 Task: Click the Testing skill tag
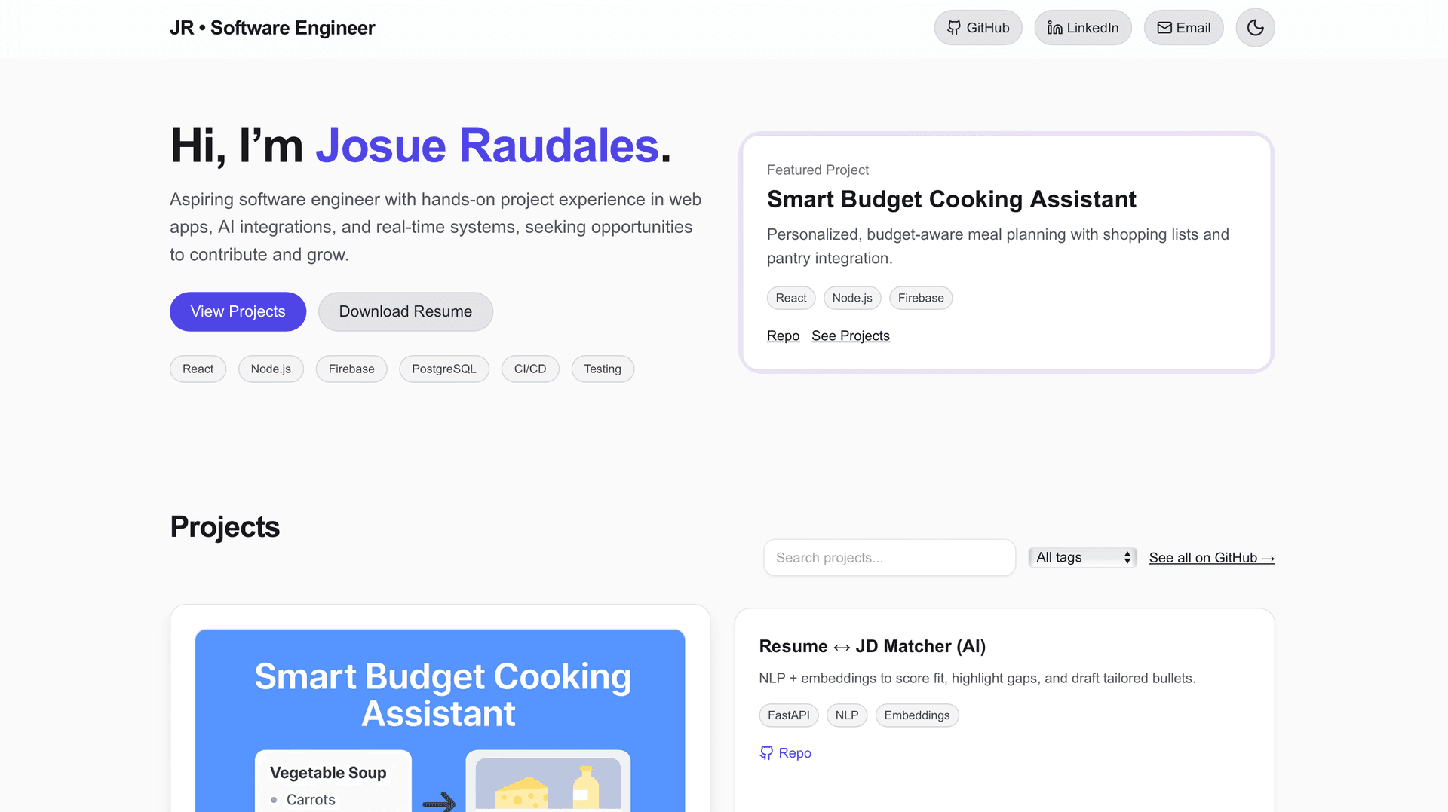(602, 369)
